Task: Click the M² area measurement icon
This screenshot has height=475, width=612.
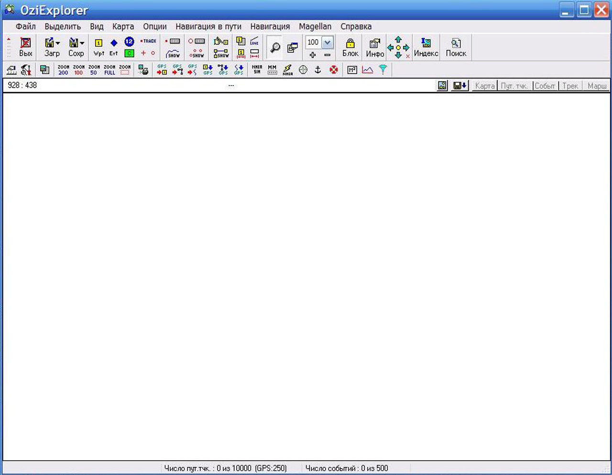Action: [x=352, y=70]
